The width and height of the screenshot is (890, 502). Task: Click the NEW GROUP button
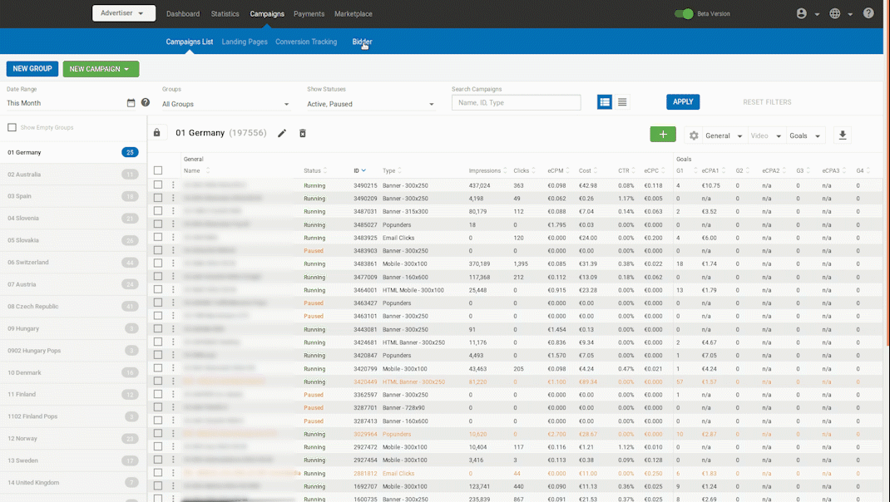[x=32, y=69]
